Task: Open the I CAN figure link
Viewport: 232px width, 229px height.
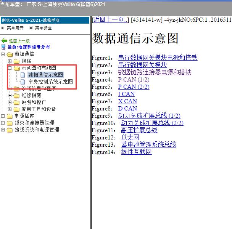Action: coord(126,94)
